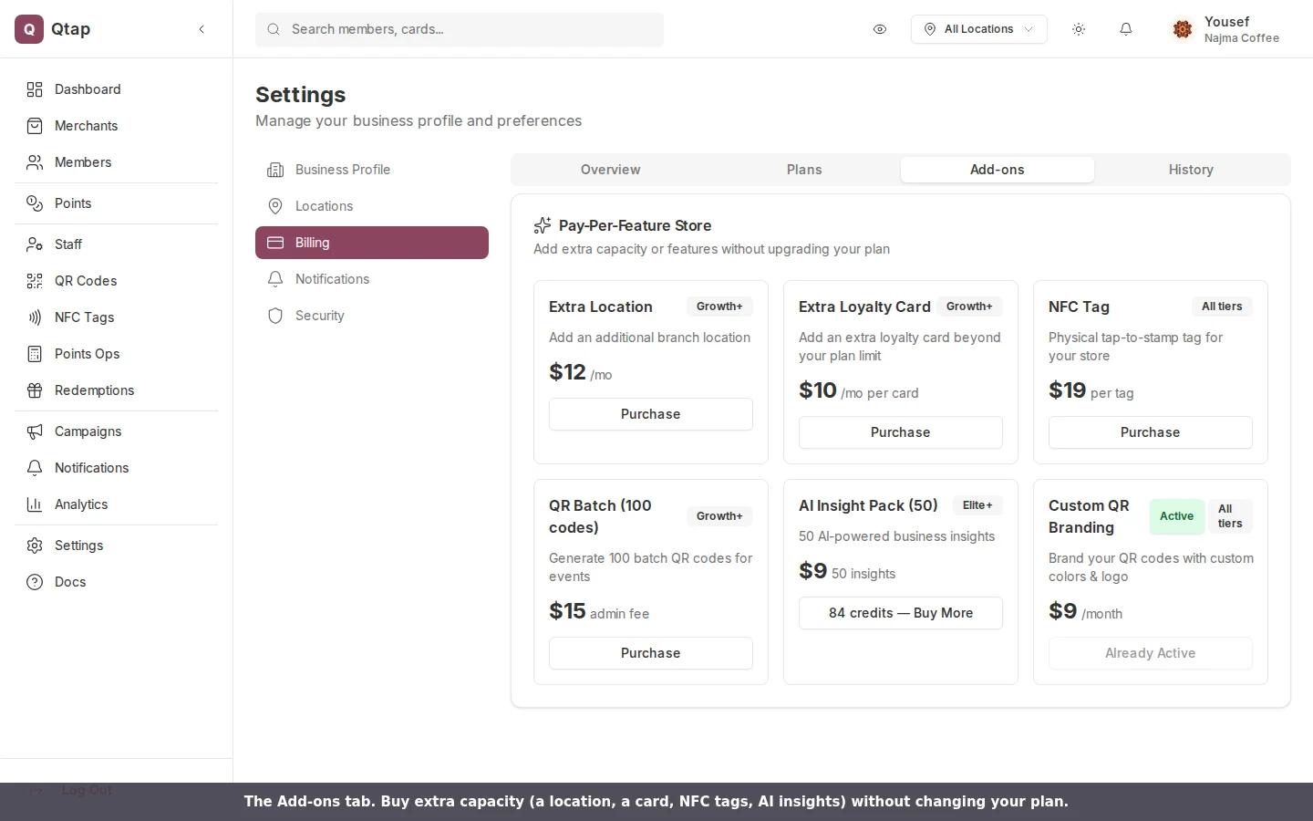Click All tiers badge on NFC Tag
This screenshot has width=1313, height=821.
1222,307
